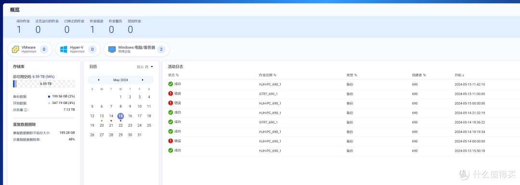Click success icon for 2024-05-14 18:36:22 job
This screenshot has width=520, height=185.
pyautogui.click(x=170, y=122)
